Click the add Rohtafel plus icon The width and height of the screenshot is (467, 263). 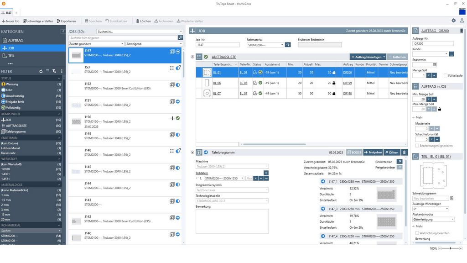pyautogui.click(x=266, y=173)
